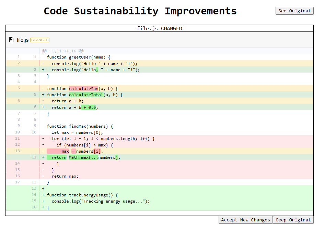Click the removed "return max;" line
Image resolution: width=325 pixels, height=232 pixels.
point(65,176)
